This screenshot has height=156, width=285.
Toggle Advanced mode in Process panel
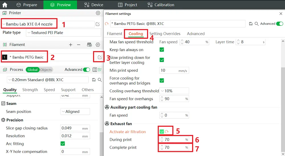pos(87,70)
